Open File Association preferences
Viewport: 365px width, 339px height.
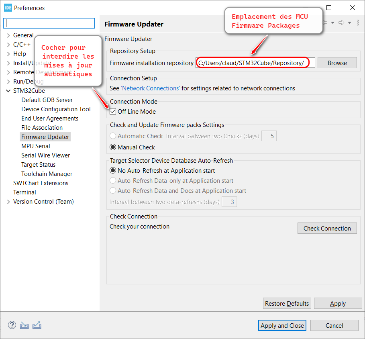point(42,128)
